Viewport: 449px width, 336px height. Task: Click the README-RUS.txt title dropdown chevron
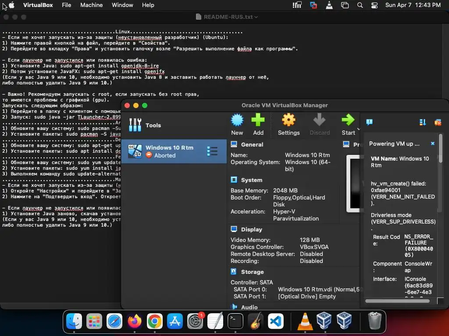pos(256,17)
